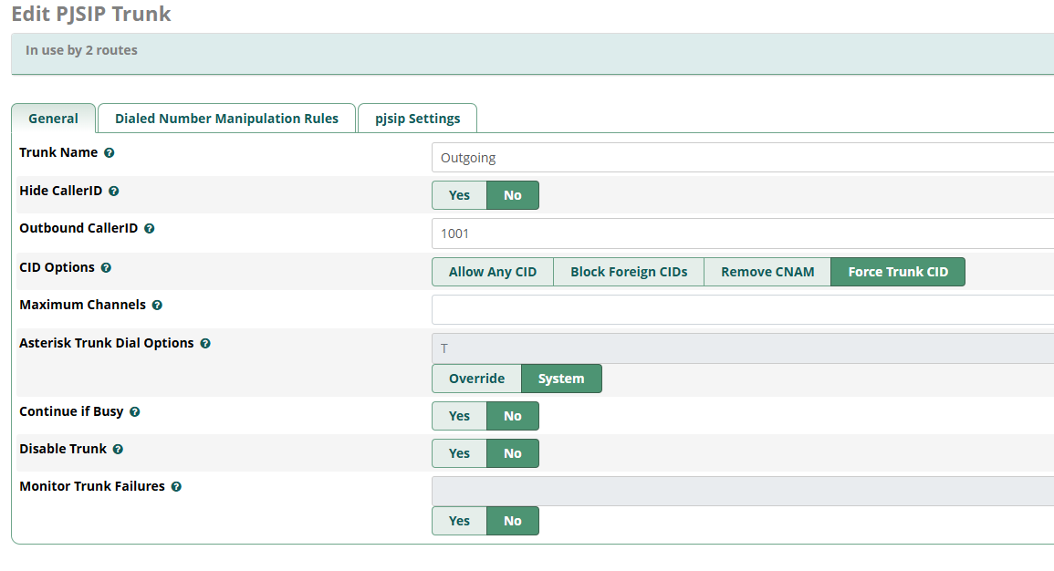Show help tooltip for Outbound CallerID
This screenshot has width=1054, height=571.
150,229
